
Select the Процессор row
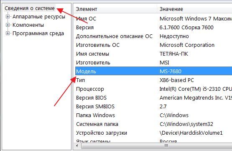153,89
